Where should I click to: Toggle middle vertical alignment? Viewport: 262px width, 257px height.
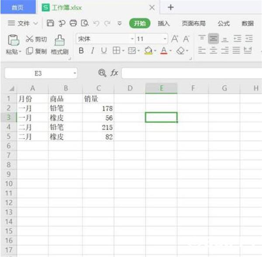click(214, 39)
